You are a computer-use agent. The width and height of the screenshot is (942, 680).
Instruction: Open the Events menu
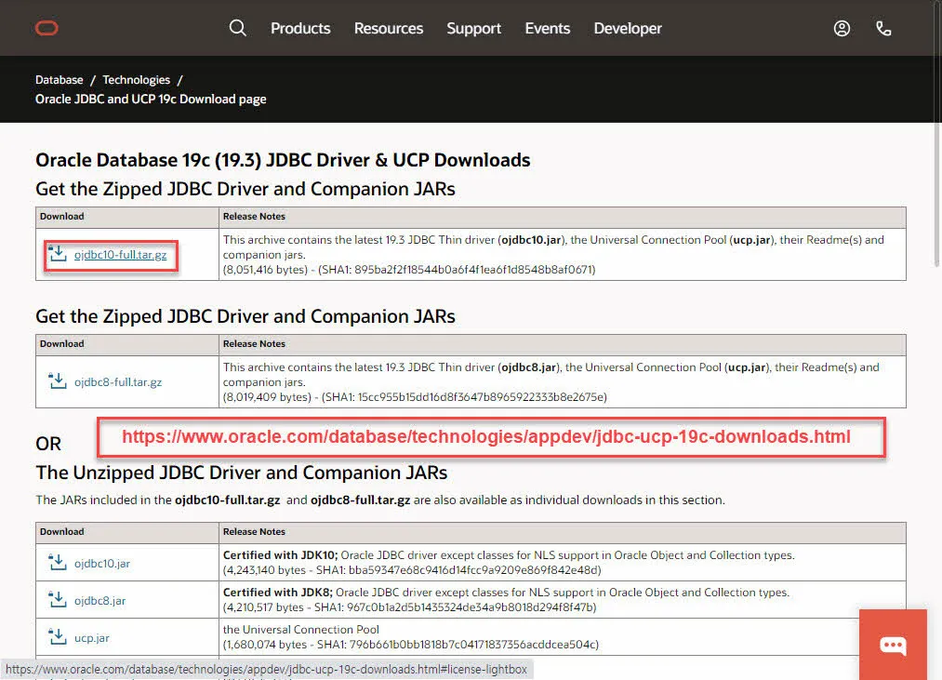[x=548, y=28]
